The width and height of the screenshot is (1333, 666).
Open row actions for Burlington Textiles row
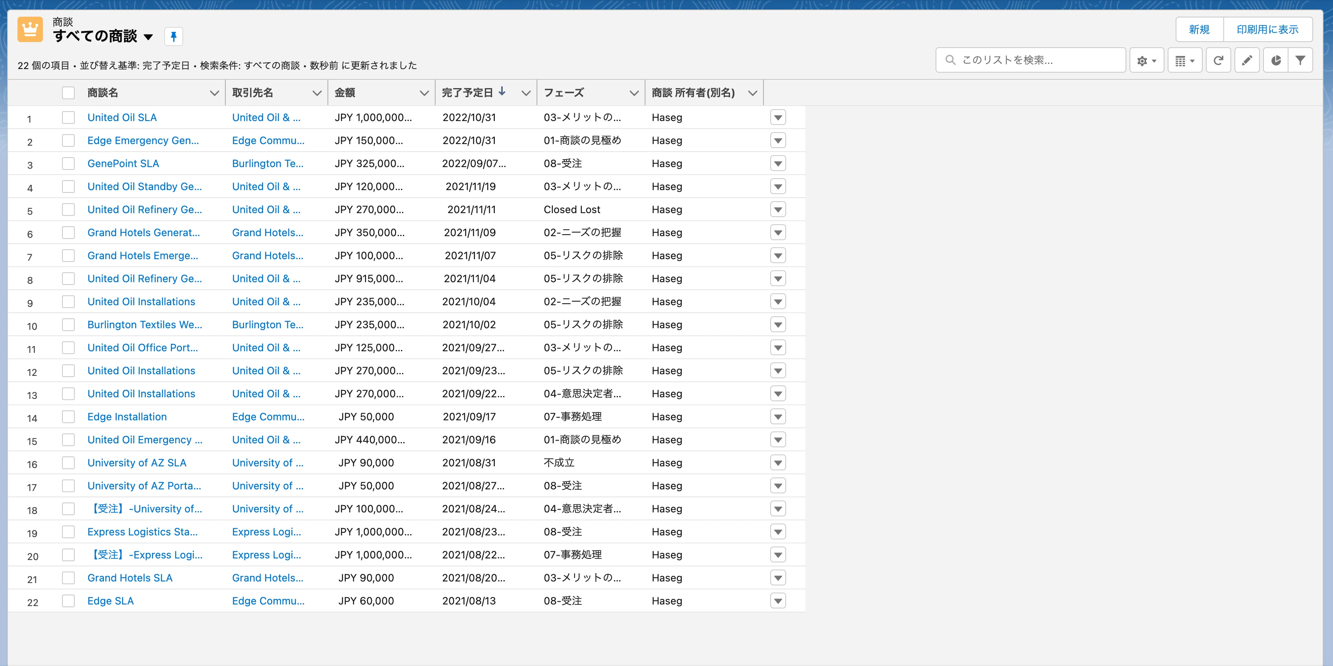(778, 325)
